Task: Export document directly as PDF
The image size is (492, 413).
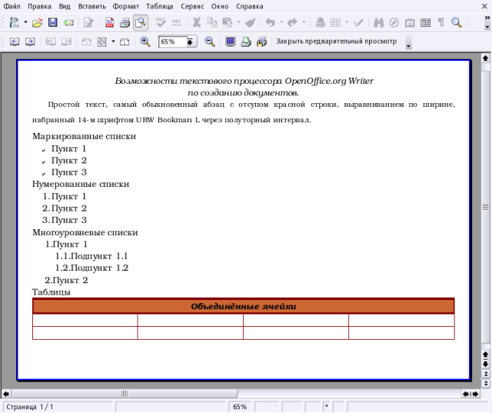Action: point(109,22)
